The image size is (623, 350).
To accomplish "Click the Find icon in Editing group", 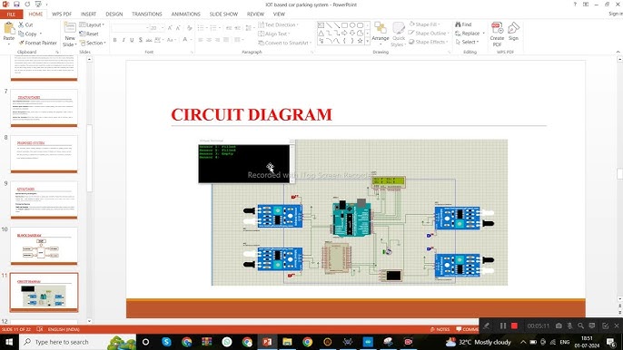I will click(463, 24).
